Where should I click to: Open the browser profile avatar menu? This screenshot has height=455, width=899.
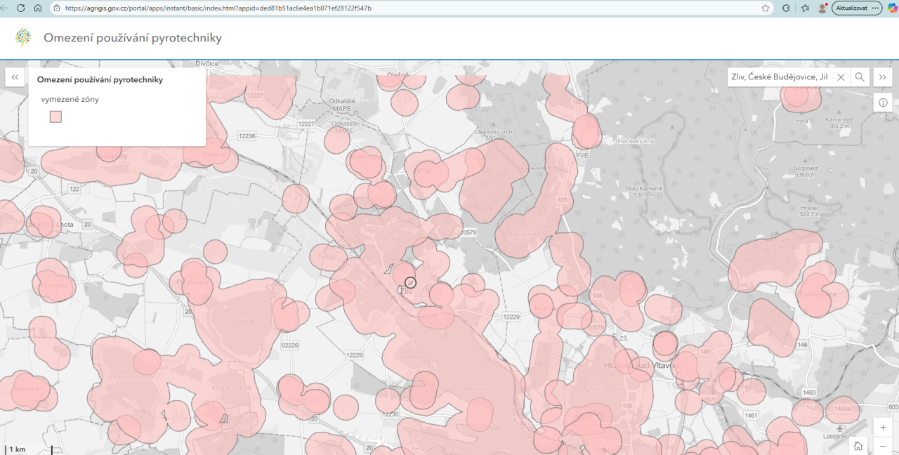click(x=822, y=8)
